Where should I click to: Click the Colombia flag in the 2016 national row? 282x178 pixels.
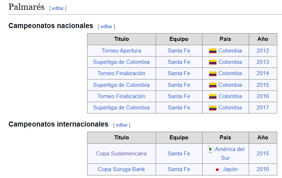coord(212,97)
